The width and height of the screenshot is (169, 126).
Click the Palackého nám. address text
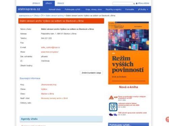pos(59,34)
